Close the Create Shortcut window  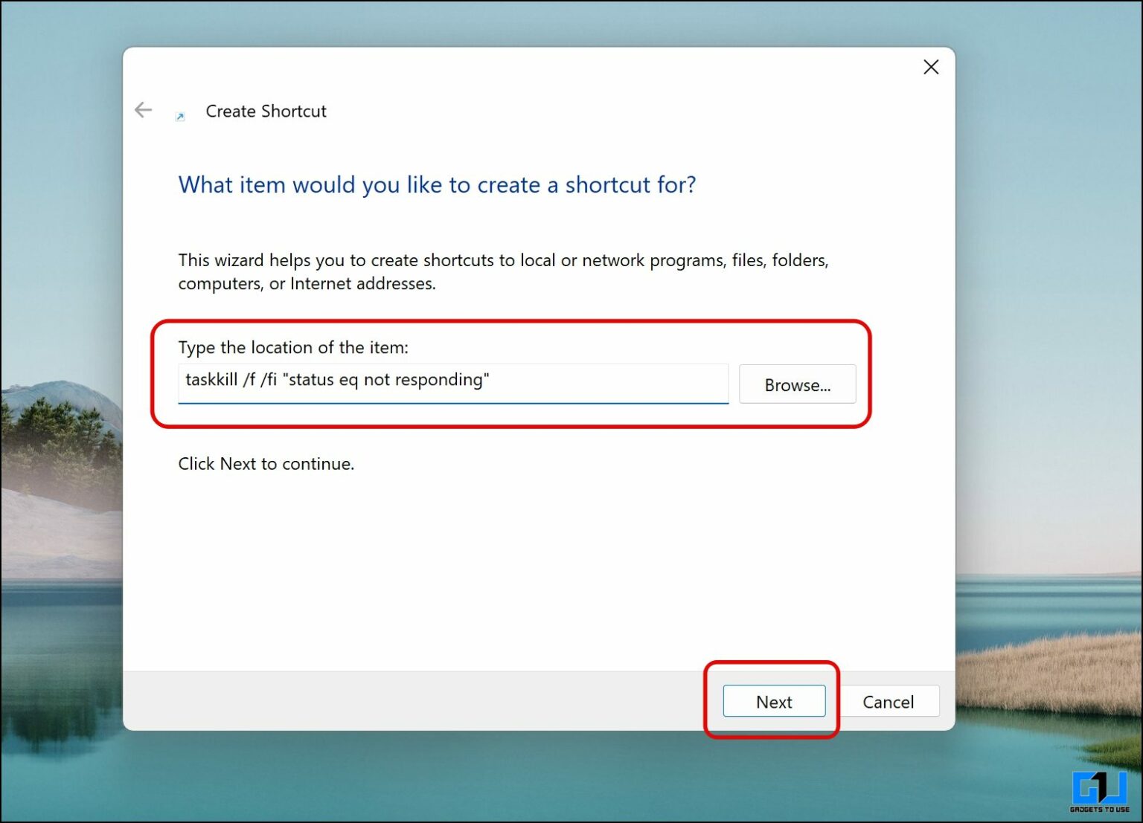930,67
